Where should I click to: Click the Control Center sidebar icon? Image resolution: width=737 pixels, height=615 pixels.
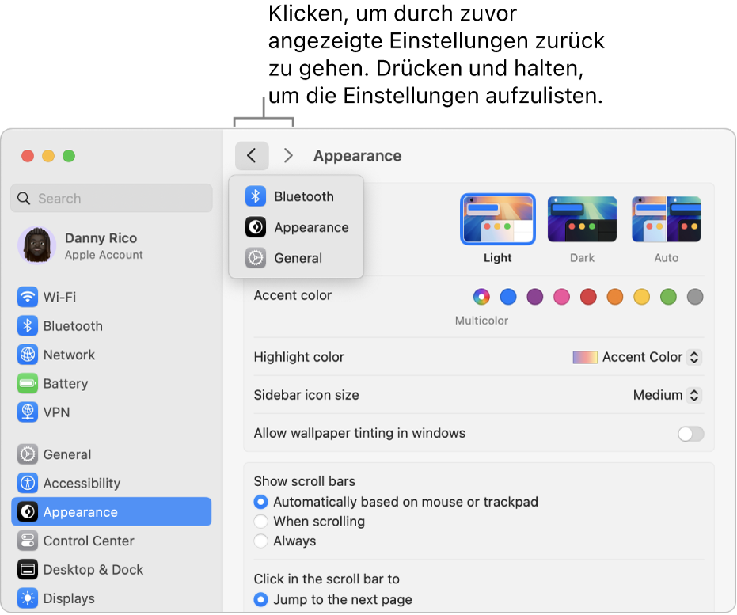[x=28, y=541]
